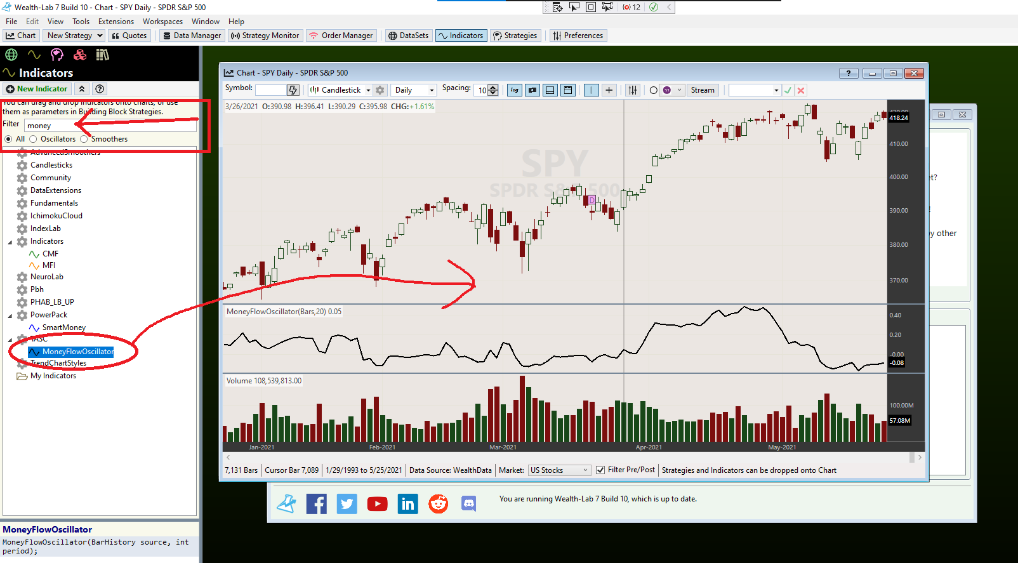Open the Facebook link icon
This screenshot has height=563, width=1018.
316,504
